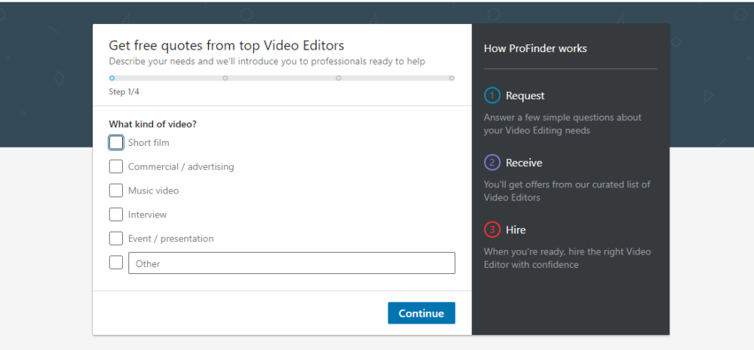Click 'When you're ready, hire' description text
Image resolution: width=754 pixels, height=350 pixels.
pos(568,258)
